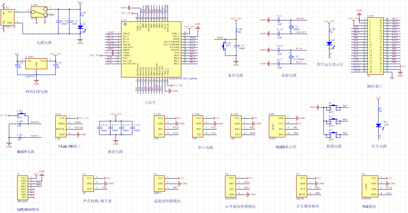Click the "程序运行指示灯" label

tap(330, 64)
